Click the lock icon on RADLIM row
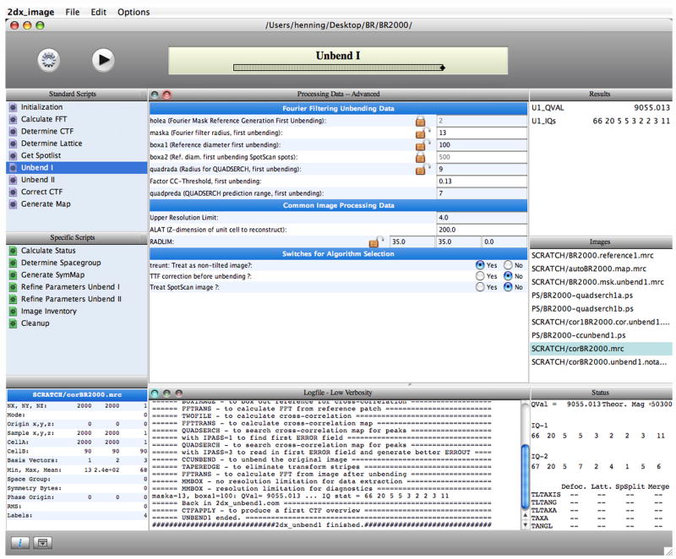The image size is (676, 559). pos(373,242)
